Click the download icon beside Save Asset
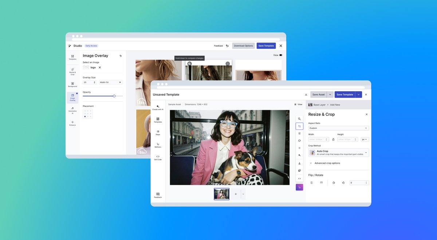This screenshot has width=437, height=240. coord(306,95)
